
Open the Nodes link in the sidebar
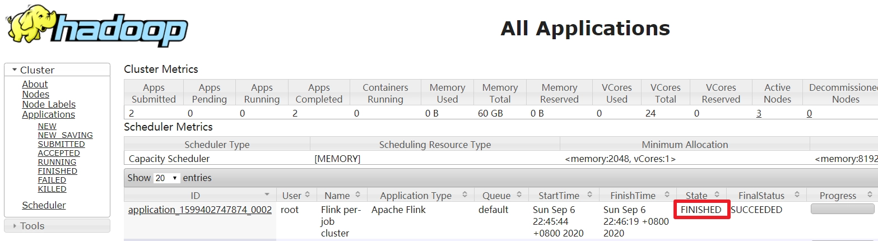pos(35,94)
